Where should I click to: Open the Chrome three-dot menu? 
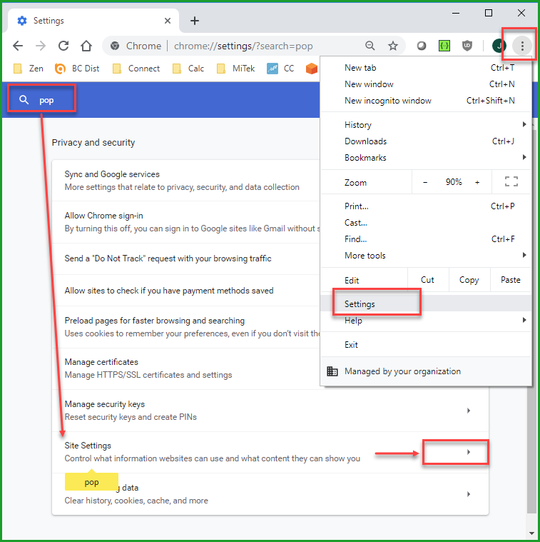[522, 46]
